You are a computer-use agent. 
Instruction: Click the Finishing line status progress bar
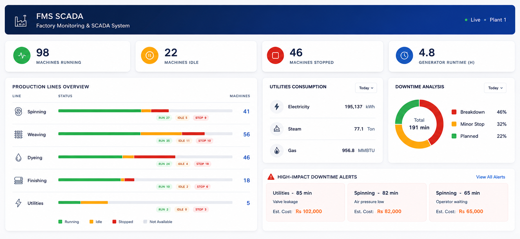(x=145, y=180)
